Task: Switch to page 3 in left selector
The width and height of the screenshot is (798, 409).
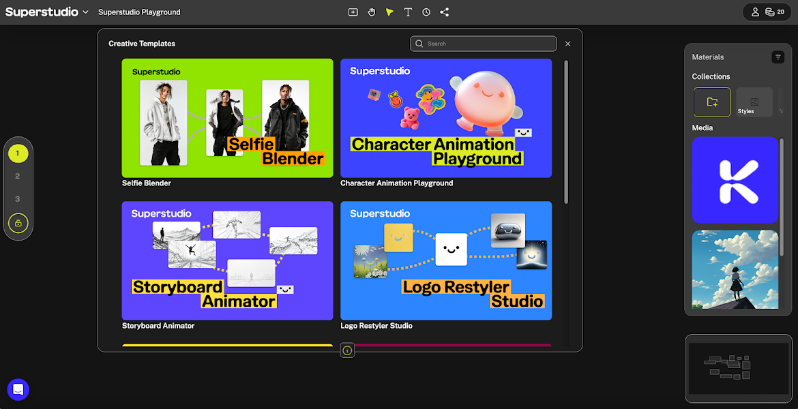Action: tap(18, 199)
